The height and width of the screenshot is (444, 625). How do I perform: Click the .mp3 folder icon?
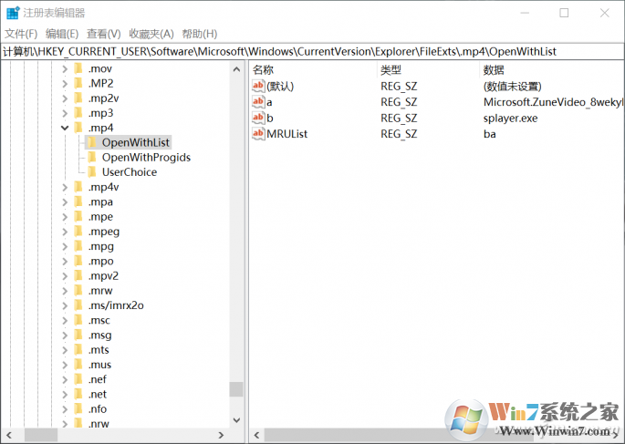[x=78, y=113]
